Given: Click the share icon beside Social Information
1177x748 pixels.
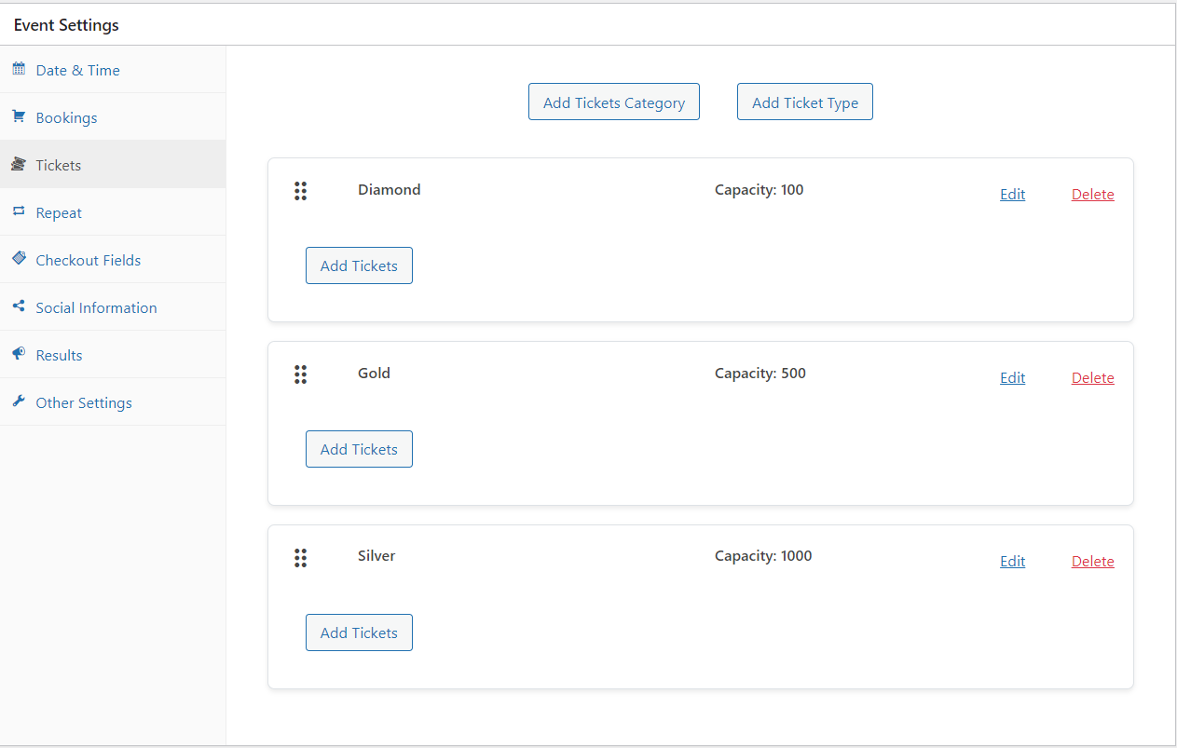Looking at the screenshot, I should pos(18,306).
